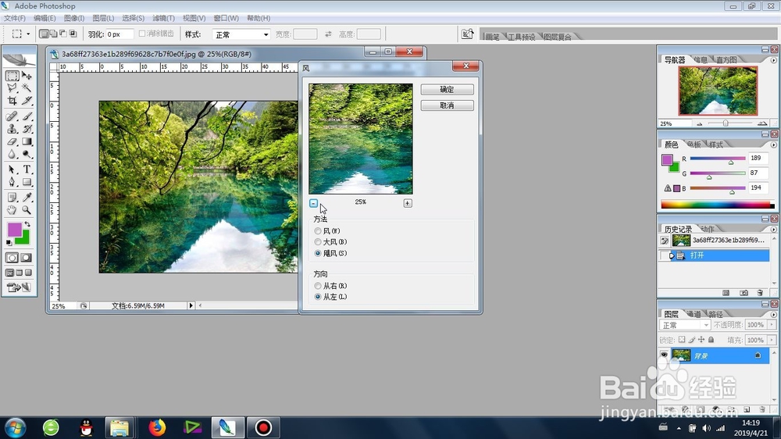Reset default foreground and background colors
Image resolution: width=781 pixels, height=439 pixels.
tap(9, 243)
